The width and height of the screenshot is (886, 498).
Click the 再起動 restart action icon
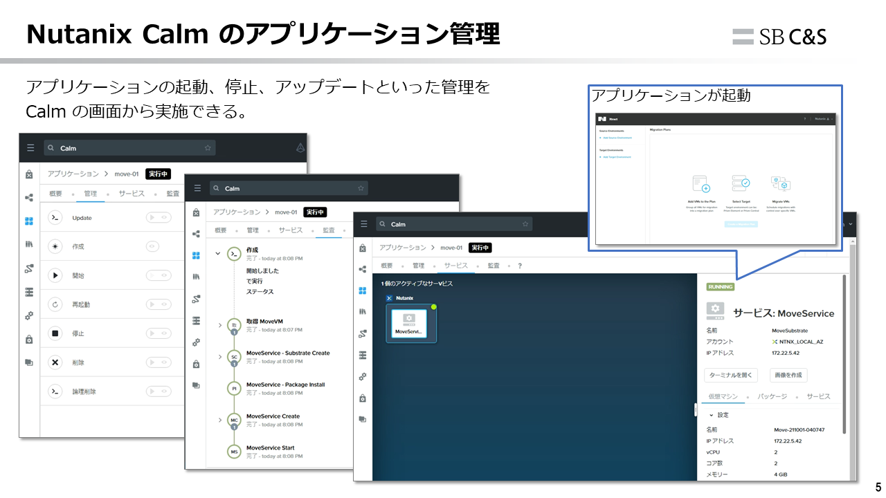55,304
